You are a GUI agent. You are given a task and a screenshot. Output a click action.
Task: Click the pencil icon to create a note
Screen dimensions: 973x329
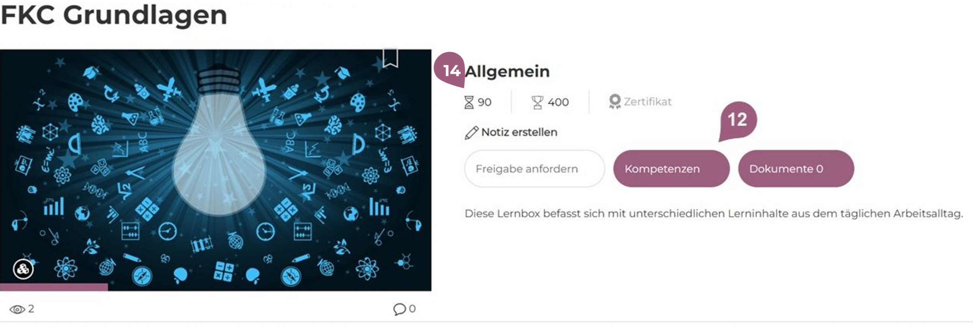471,133
